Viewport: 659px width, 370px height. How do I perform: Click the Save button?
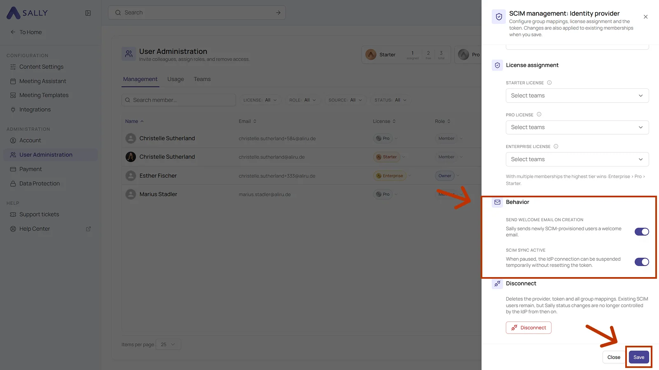click(639, 357)
